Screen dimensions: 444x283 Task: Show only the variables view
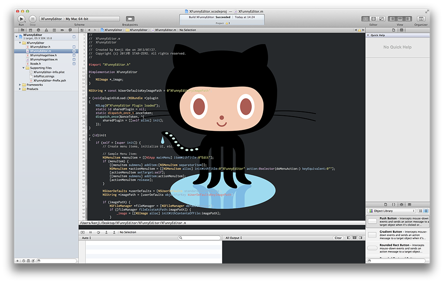coord(349,238)
